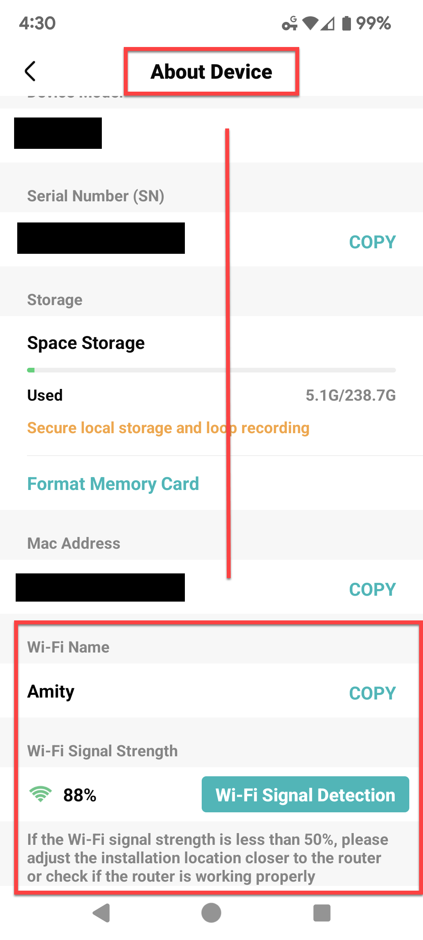Tap the Space Storage heading
The image size is (423, 940).
(x=86, y=343)
